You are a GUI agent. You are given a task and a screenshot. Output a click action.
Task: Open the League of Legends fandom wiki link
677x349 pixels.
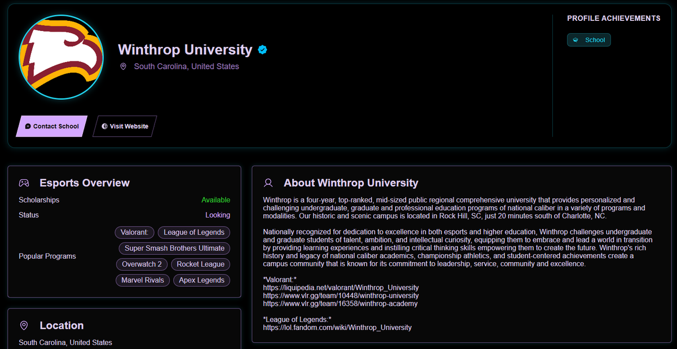click(337, 327)
